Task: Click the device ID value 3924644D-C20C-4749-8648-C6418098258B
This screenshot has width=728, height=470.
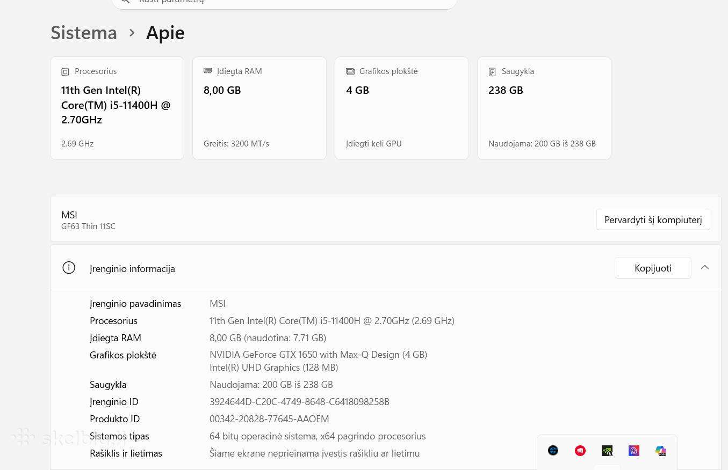Action: [x=299, y=401]
